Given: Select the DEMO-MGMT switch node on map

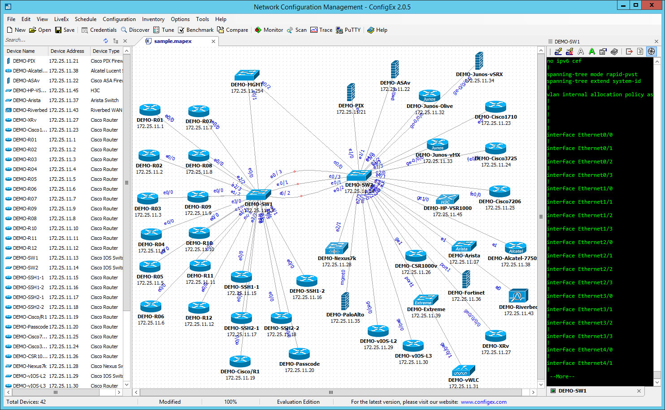Looking at the screenshot, I should click(247, 75).
